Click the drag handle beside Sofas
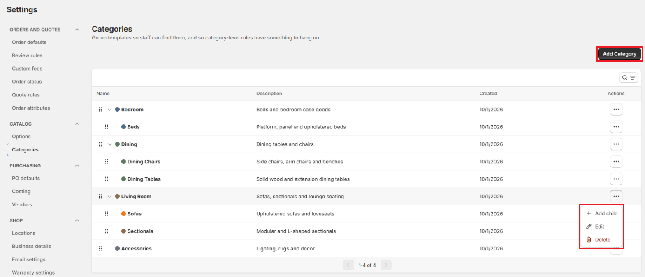 107,214
